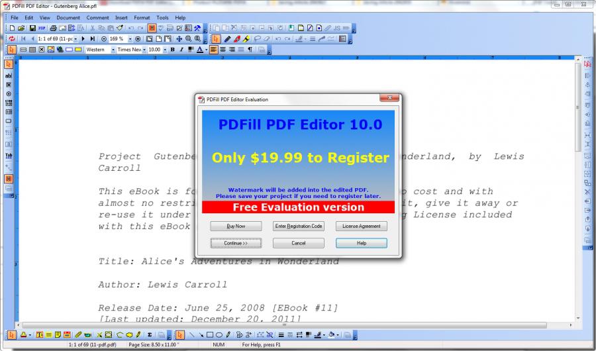
Task: Open the font size 10.00 dropdown
Action: point(165,50)
